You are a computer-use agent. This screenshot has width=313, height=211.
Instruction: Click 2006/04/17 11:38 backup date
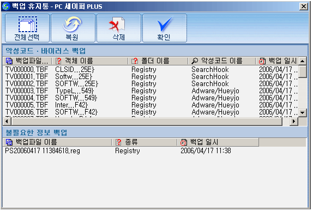(x=206, y=150)
